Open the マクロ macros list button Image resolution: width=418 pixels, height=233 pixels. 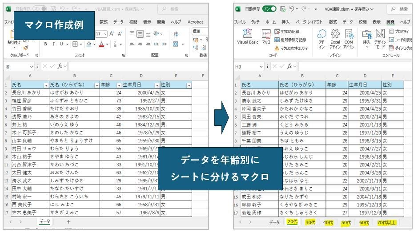point(266,36)
